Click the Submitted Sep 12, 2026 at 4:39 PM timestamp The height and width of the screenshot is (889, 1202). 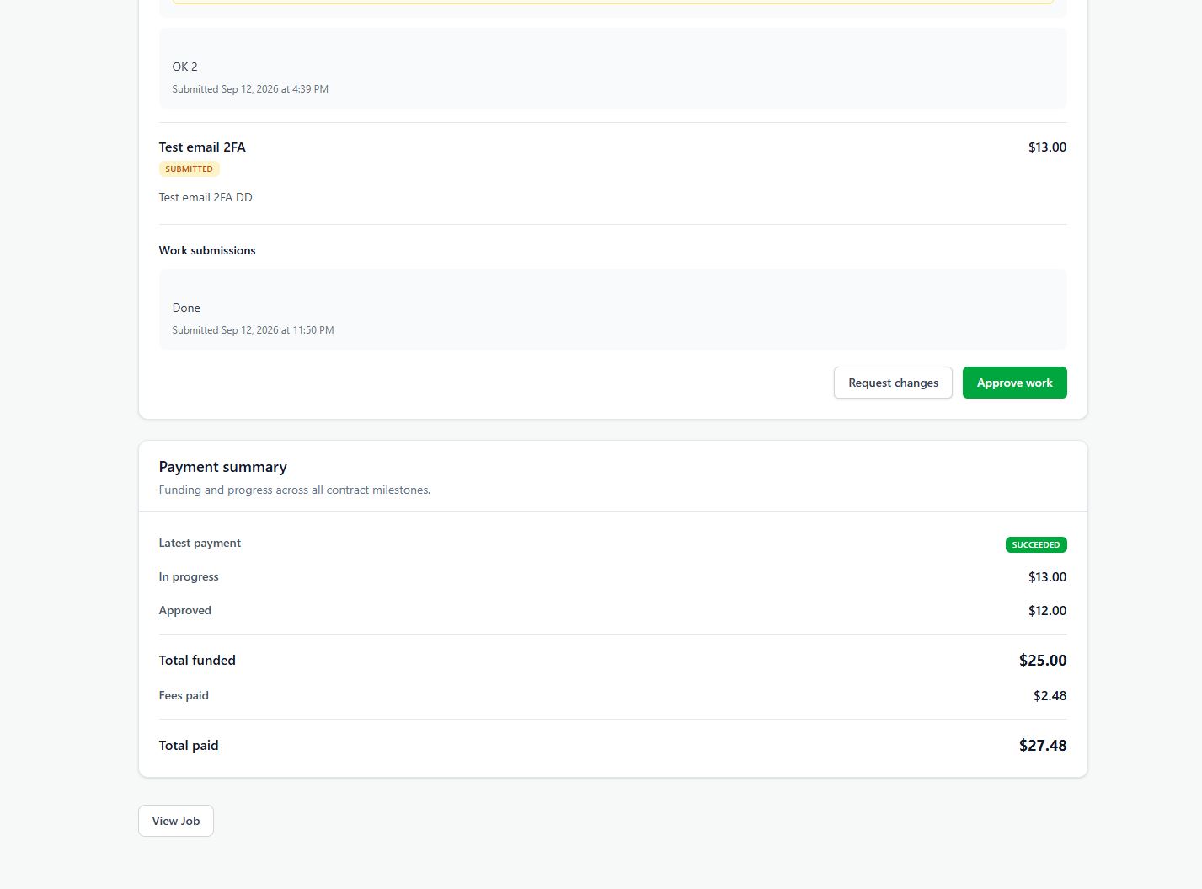[x=250, y=89]
